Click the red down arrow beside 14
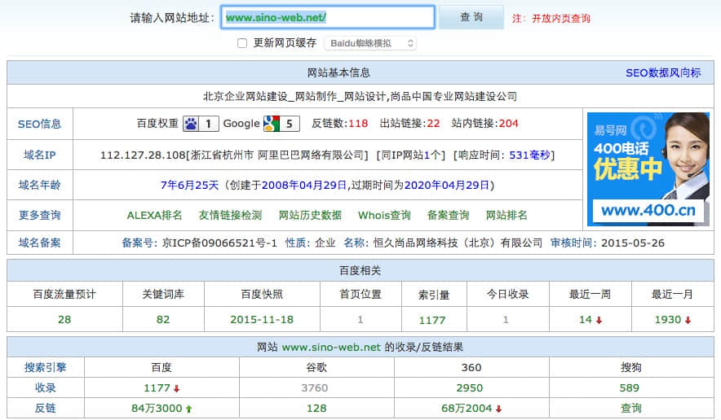The height and width of the screenshot is (420, 721). click(x=599, y=321)
